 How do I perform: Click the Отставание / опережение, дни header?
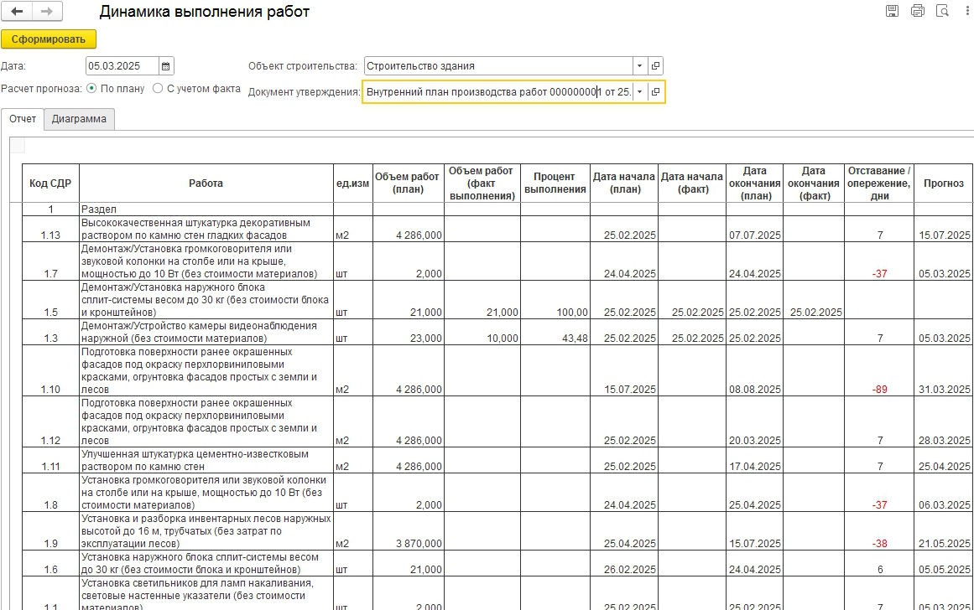[879, 183]
